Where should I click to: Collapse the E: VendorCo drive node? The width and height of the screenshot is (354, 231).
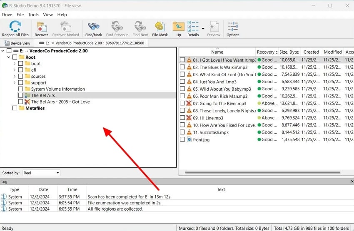point(3,51)
